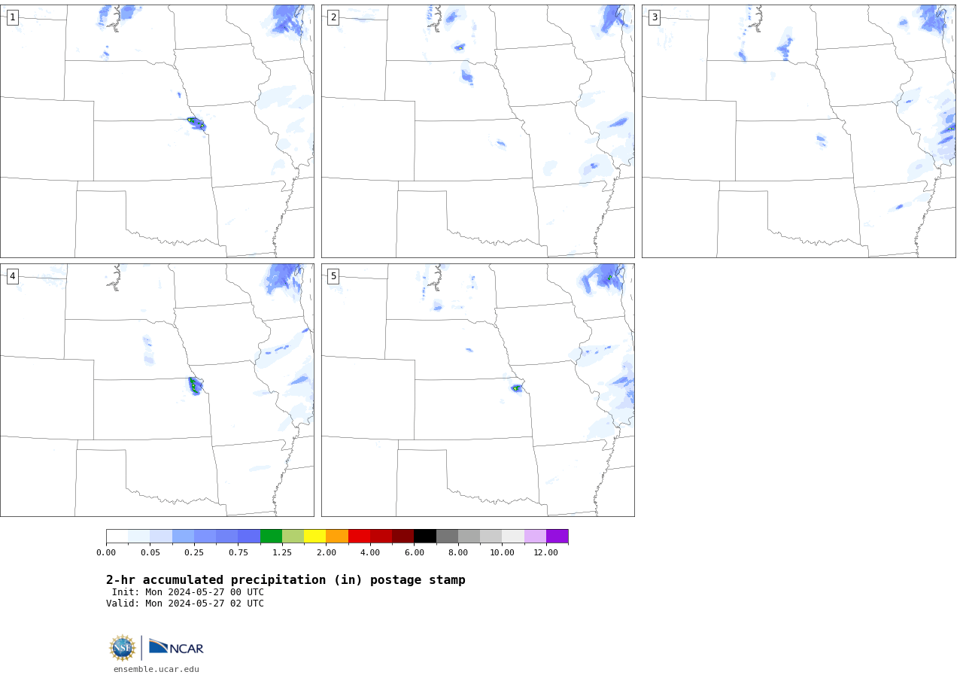Click the member number label 3
This screenshot has width=963, height=678.
point(654,17)
